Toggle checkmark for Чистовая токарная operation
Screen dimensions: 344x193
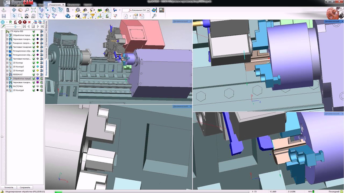[x=34, y=47]
